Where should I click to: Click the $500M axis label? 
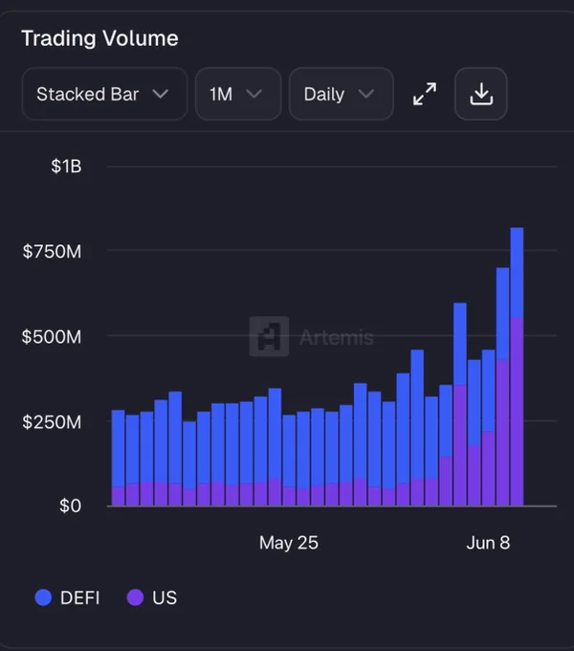pos(52,337)
